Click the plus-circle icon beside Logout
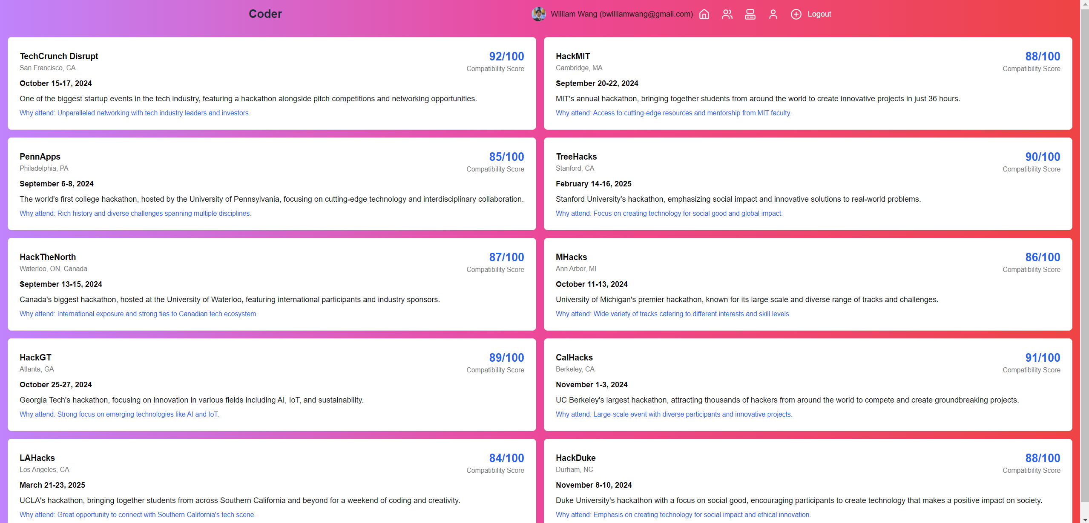This screenshot has height=523, width=1089. pyautogui.click(x=796, y=14)
